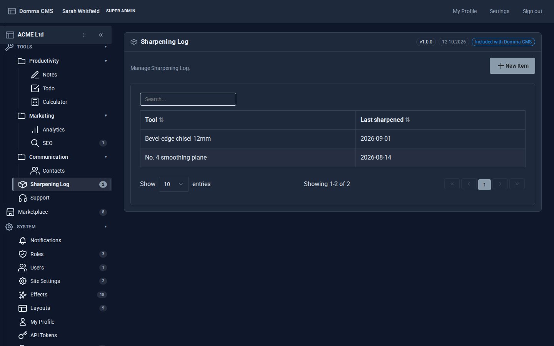Click the Bevel-edge chisel 12mm row
Image resolution: width=554 pixels, height=346 pixels.
[x=333, y=139]
